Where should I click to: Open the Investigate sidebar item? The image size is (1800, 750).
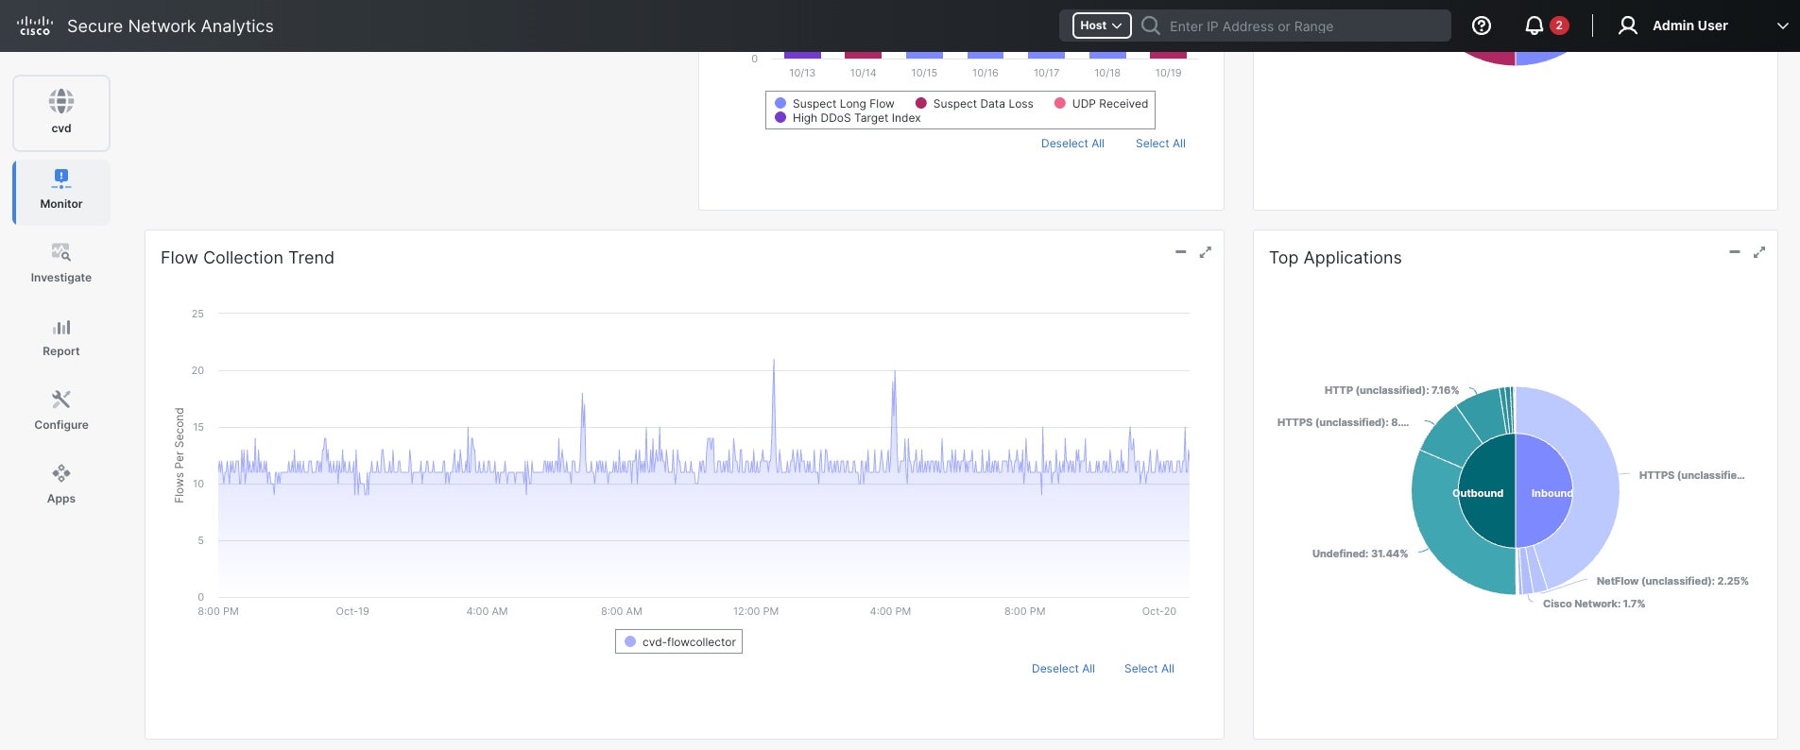61,264
